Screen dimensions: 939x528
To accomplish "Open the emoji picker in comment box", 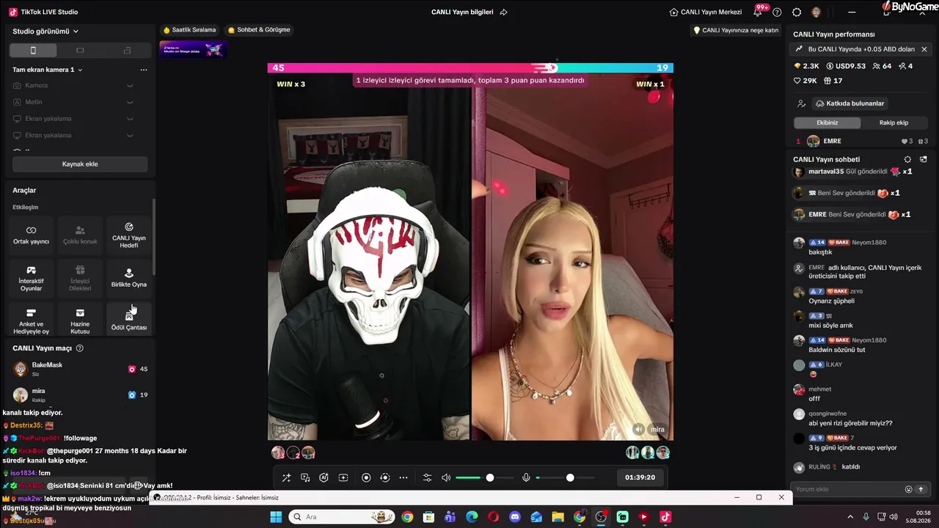I will coord(908,489).
